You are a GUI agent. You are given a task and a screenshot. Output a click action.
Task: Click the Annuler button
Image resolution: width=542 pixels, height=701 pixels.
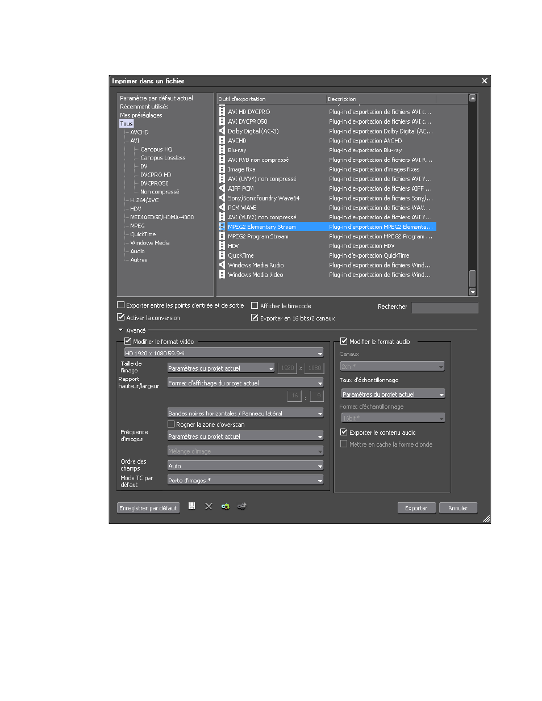[x=458, y=508]
